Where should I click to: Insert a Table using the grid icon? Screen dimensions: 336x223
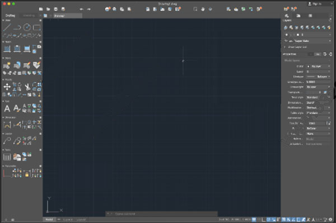[x=7, y=157]
